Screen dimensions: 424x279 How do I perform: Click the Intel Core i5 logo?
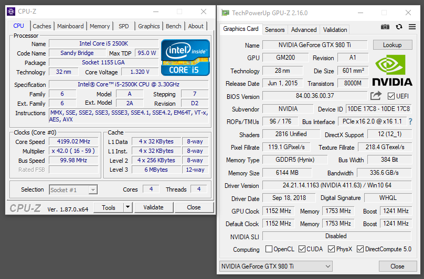185,58
